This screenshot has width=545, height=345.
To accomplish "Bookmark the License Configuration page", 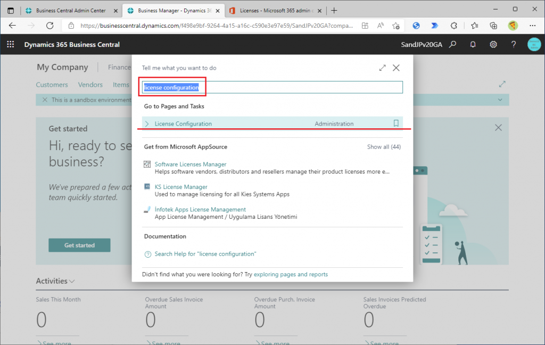I will point(396,123).
